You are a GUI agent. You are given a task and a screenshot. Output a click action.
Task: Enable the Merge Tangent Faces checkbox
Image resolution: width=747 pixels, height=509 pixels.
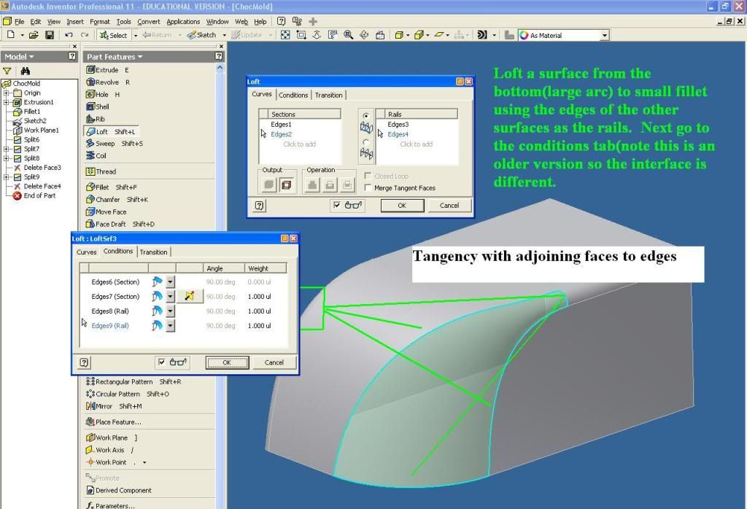[x=368, y=188]
